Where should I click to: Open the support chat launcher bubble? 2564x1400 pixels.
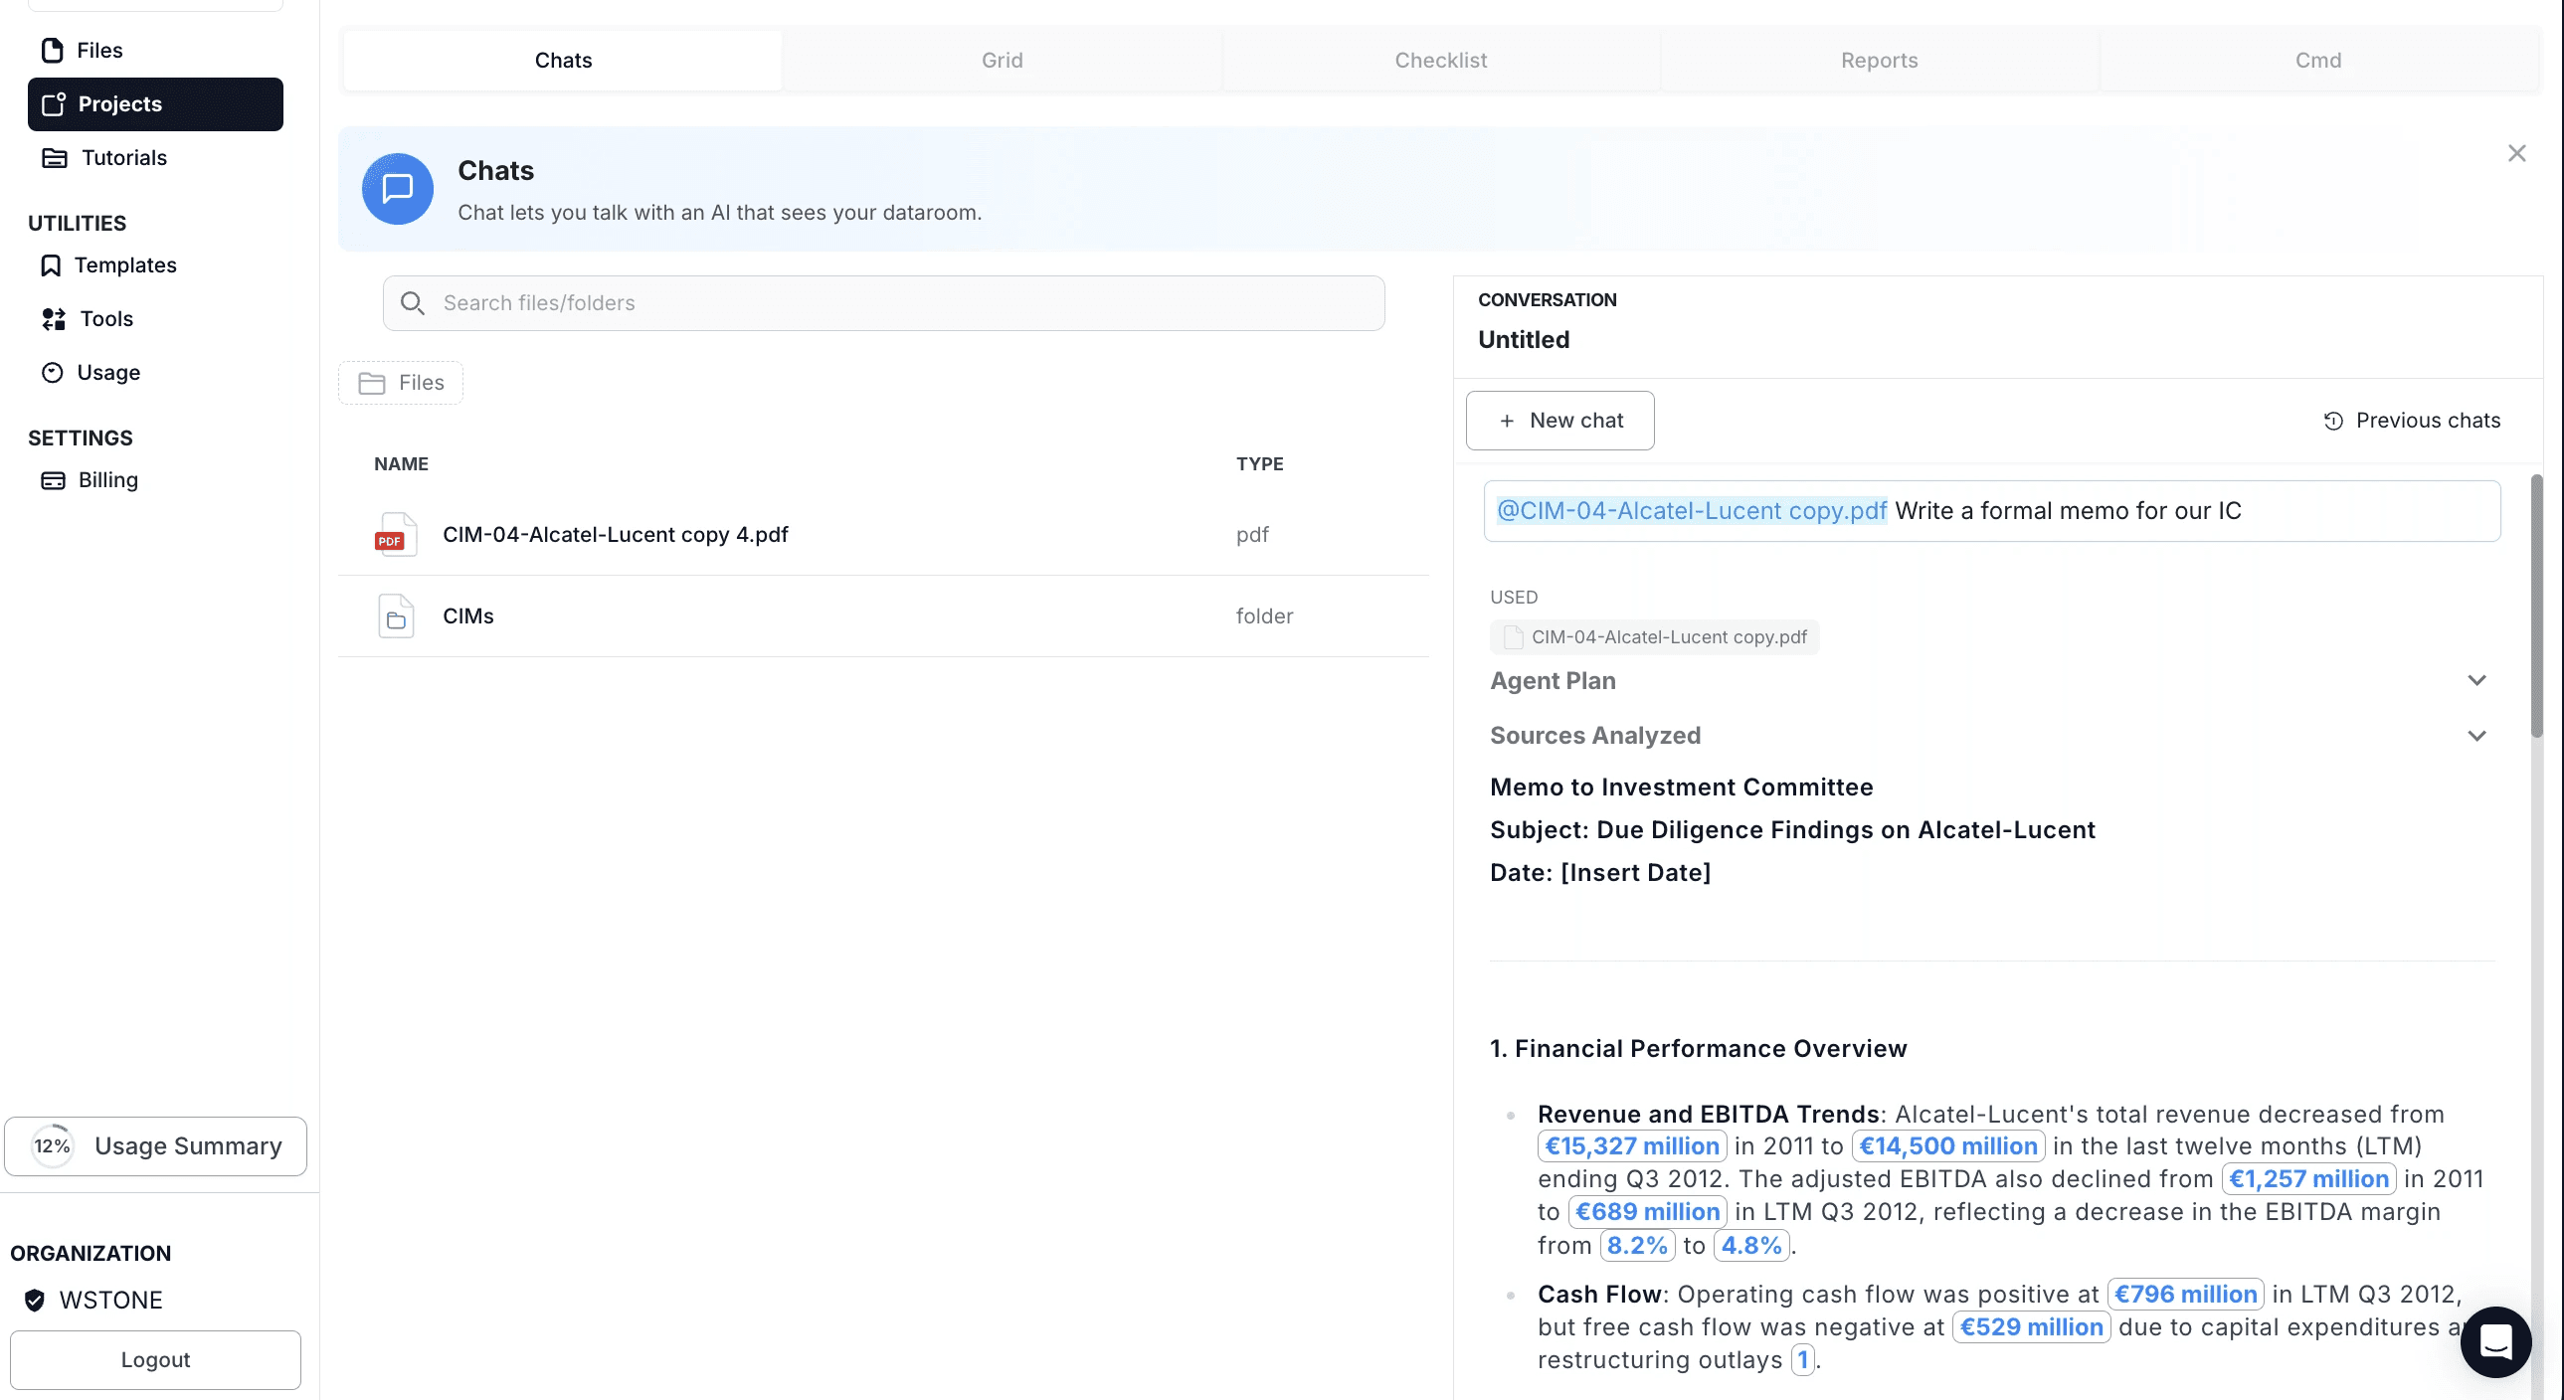click(2495, 1342)
